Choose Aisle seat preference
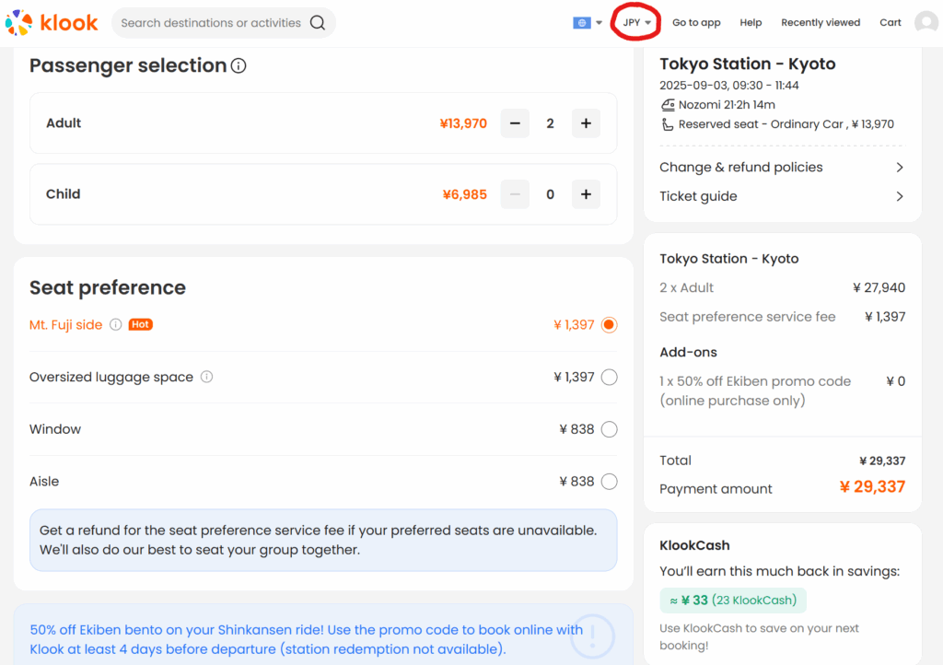The width and height of the screenshot is (943, 665). (x=609, y=481)
